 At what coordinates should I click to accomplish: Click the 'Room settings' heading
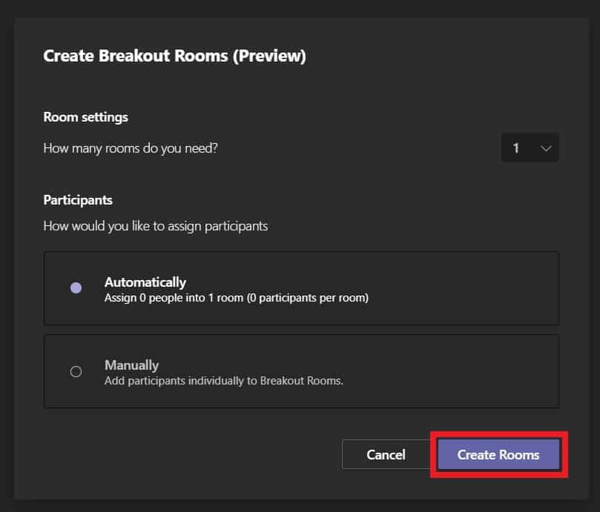86,117
